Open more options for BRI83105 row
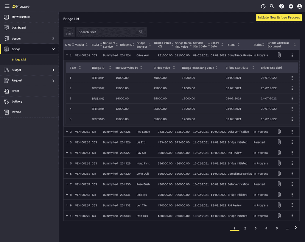Screen dimensions: 305x242 coord(292,119)
